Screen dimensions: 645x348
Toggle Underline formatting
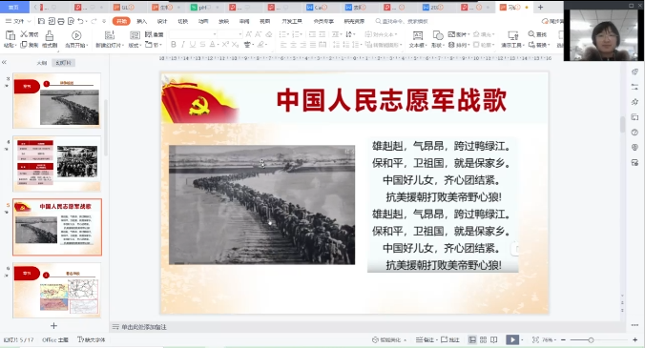(193, 45)
